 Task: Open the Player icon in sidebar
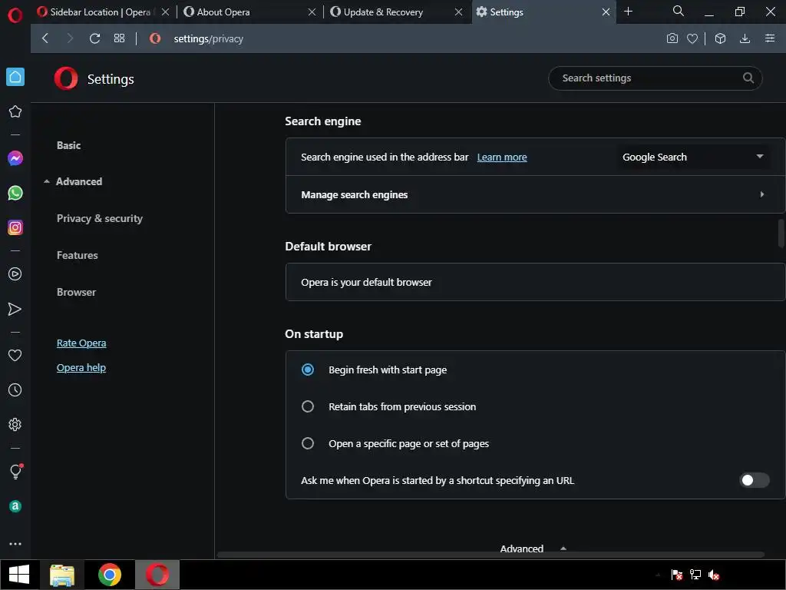point(15,274)
